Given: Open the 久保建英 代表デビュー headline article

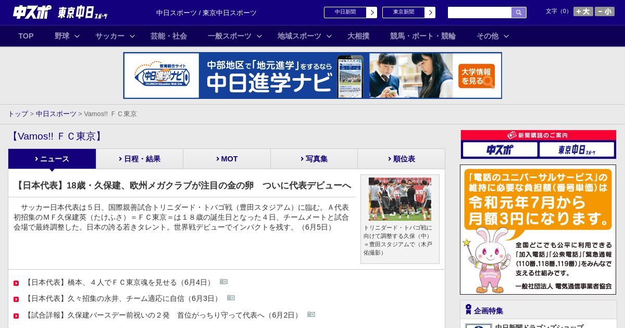Looking at the screenshot, I should coord(182,185).
